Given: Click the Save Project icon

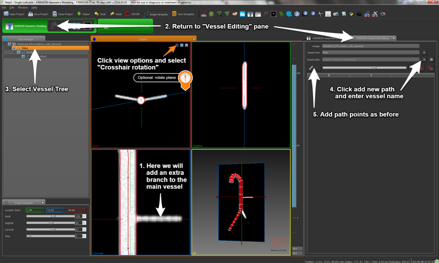Looking at the screenshot, I should click(31, 14).
